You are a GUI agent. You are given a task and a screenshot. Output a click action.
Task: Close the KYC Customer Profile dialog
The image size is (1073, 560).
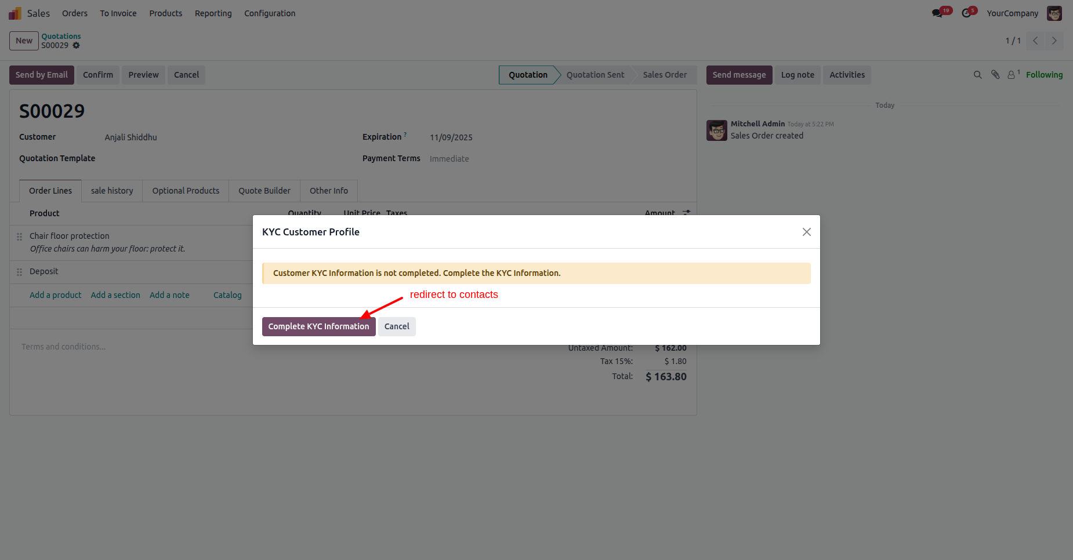806,232
